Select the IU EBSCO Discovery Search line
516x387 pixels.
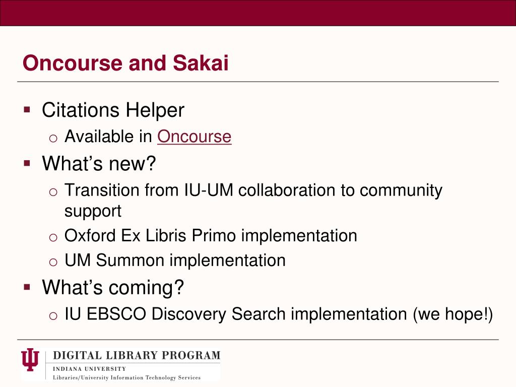(x=279, y=314)
